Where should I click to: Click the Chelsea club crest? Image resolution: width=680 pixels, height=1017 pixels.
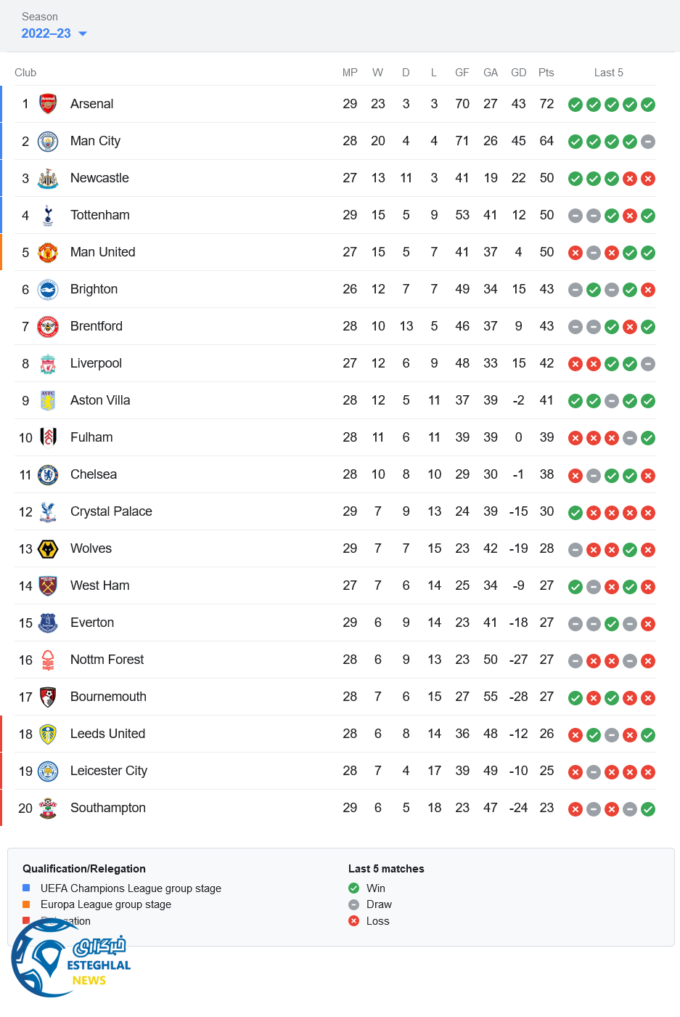48,474
